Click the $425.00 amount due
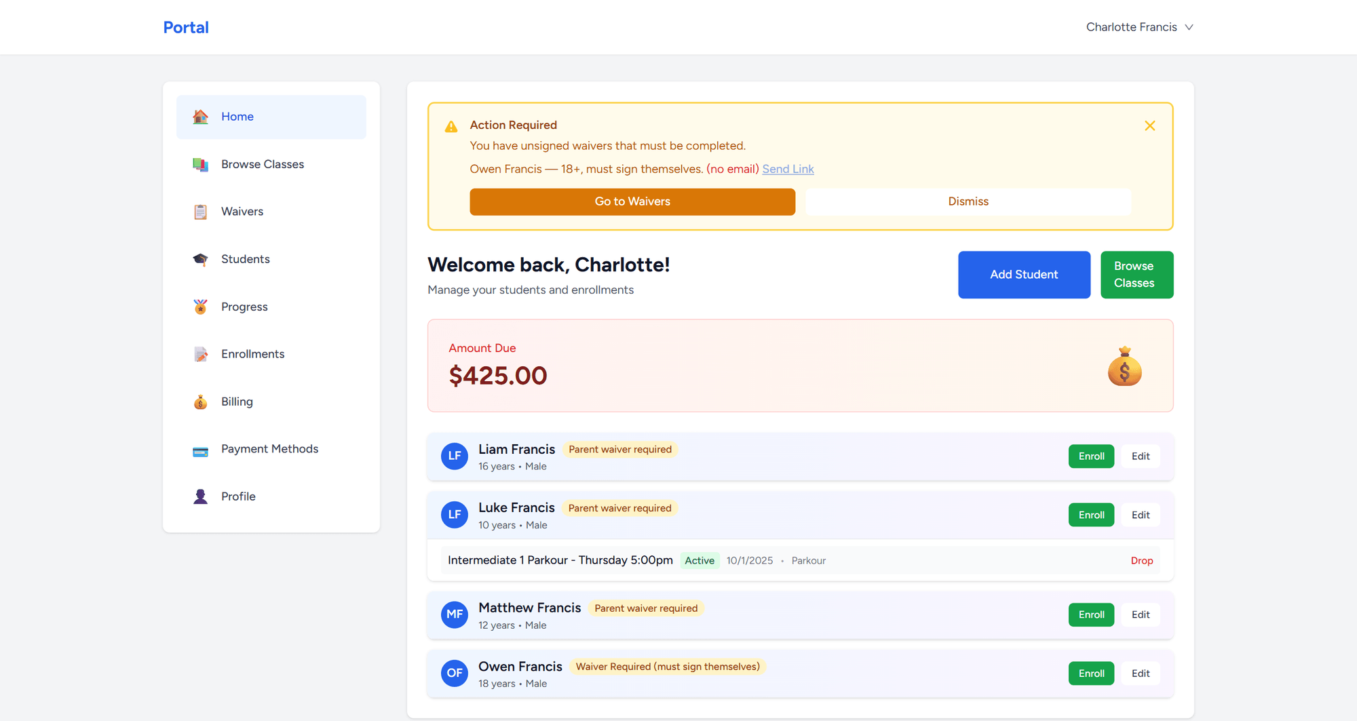 point(498,376)
